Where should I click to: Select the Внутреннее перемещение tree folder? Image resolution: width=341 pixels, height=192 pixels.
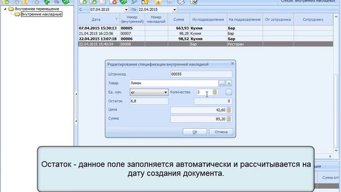click(x=37, y=9)
